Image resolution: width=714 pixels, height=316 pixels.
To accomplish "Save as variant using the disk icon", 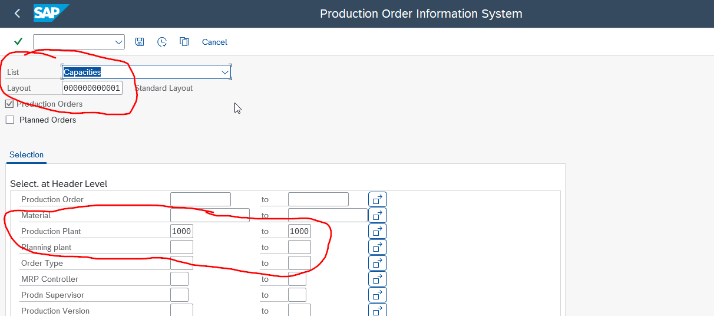I will point(140,42).
